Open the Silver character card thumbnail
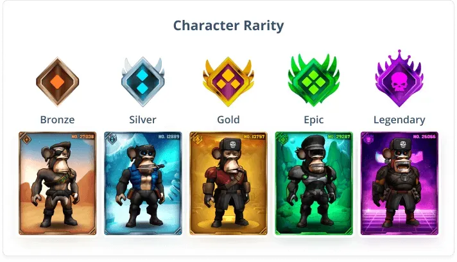 coord(142,183)
